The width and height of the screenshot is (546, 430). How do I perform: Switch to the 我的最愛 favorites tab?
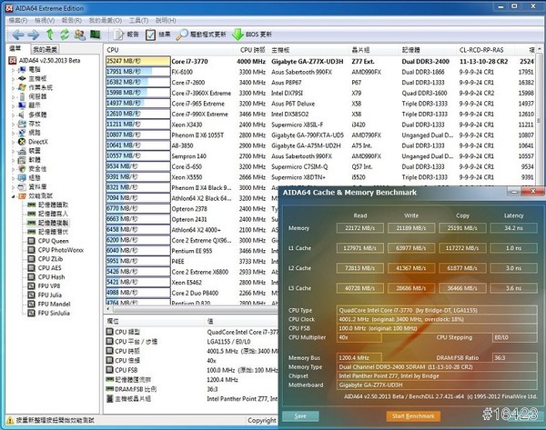45,48
